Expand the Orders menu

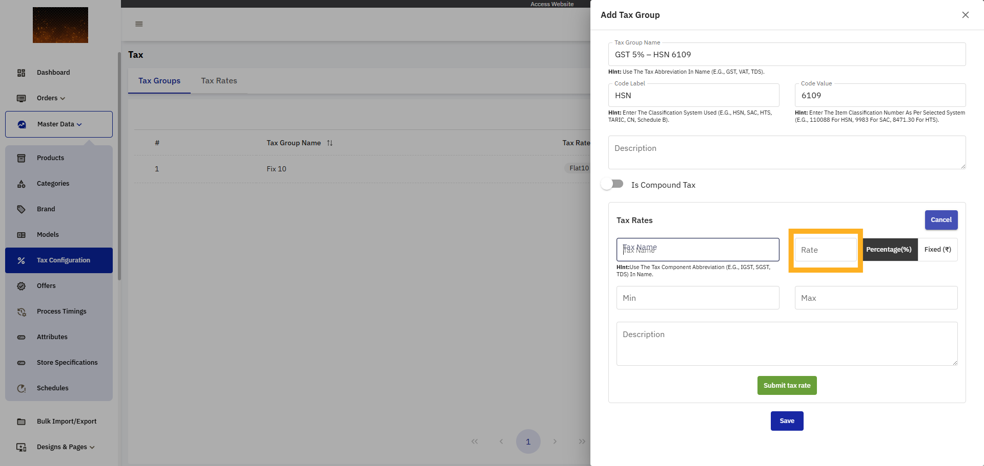click(51, 98)
